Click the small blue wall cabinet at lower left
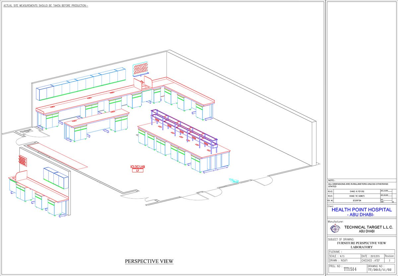The image size is (398, 276). (55, 177)
